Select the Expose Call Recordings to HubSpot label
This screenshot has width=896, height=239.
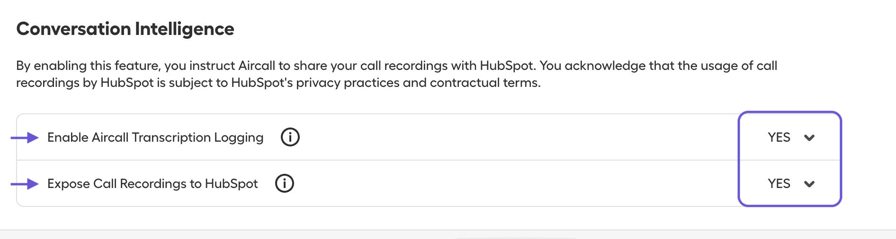tap(152, 184)
